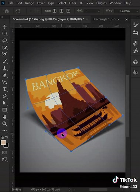Select the Rectangle shape tool

pyautogui.click(x=4, y=110)
